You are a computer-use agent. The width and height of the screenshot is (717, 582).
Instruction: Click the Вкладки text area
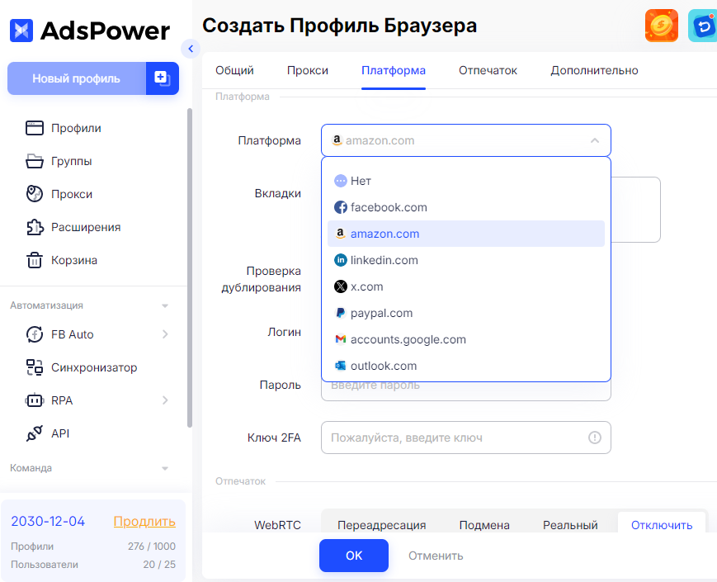point(635,210)
